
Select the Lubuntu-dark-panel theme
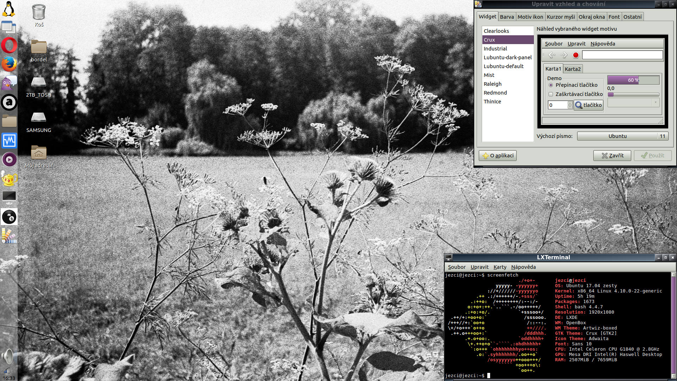pos(508,58)
